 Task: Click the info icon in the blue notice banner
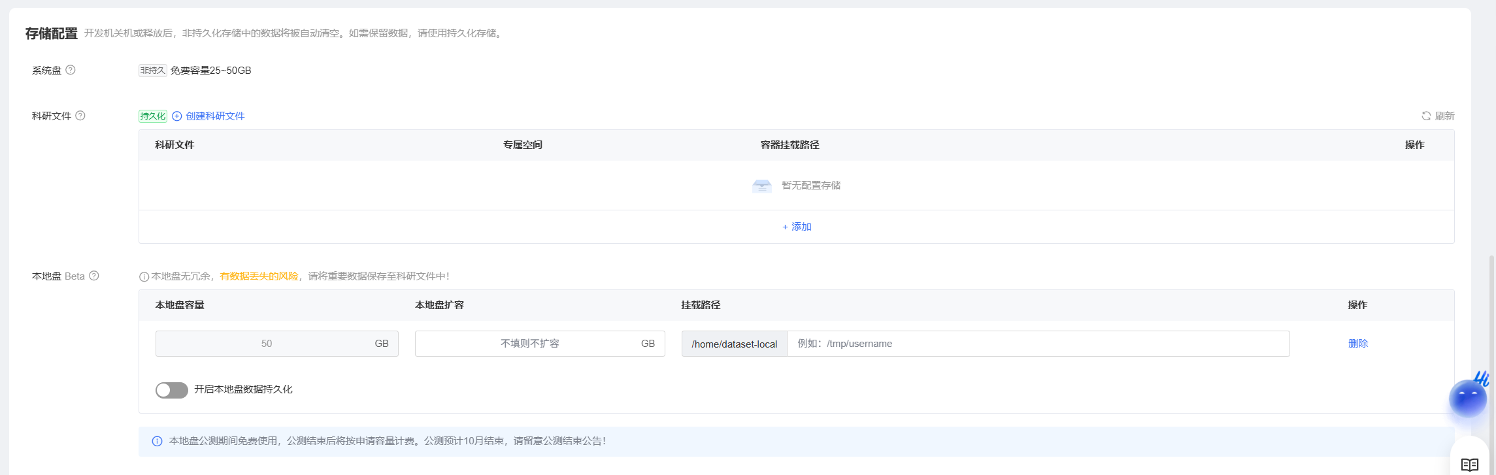(157, 441)
